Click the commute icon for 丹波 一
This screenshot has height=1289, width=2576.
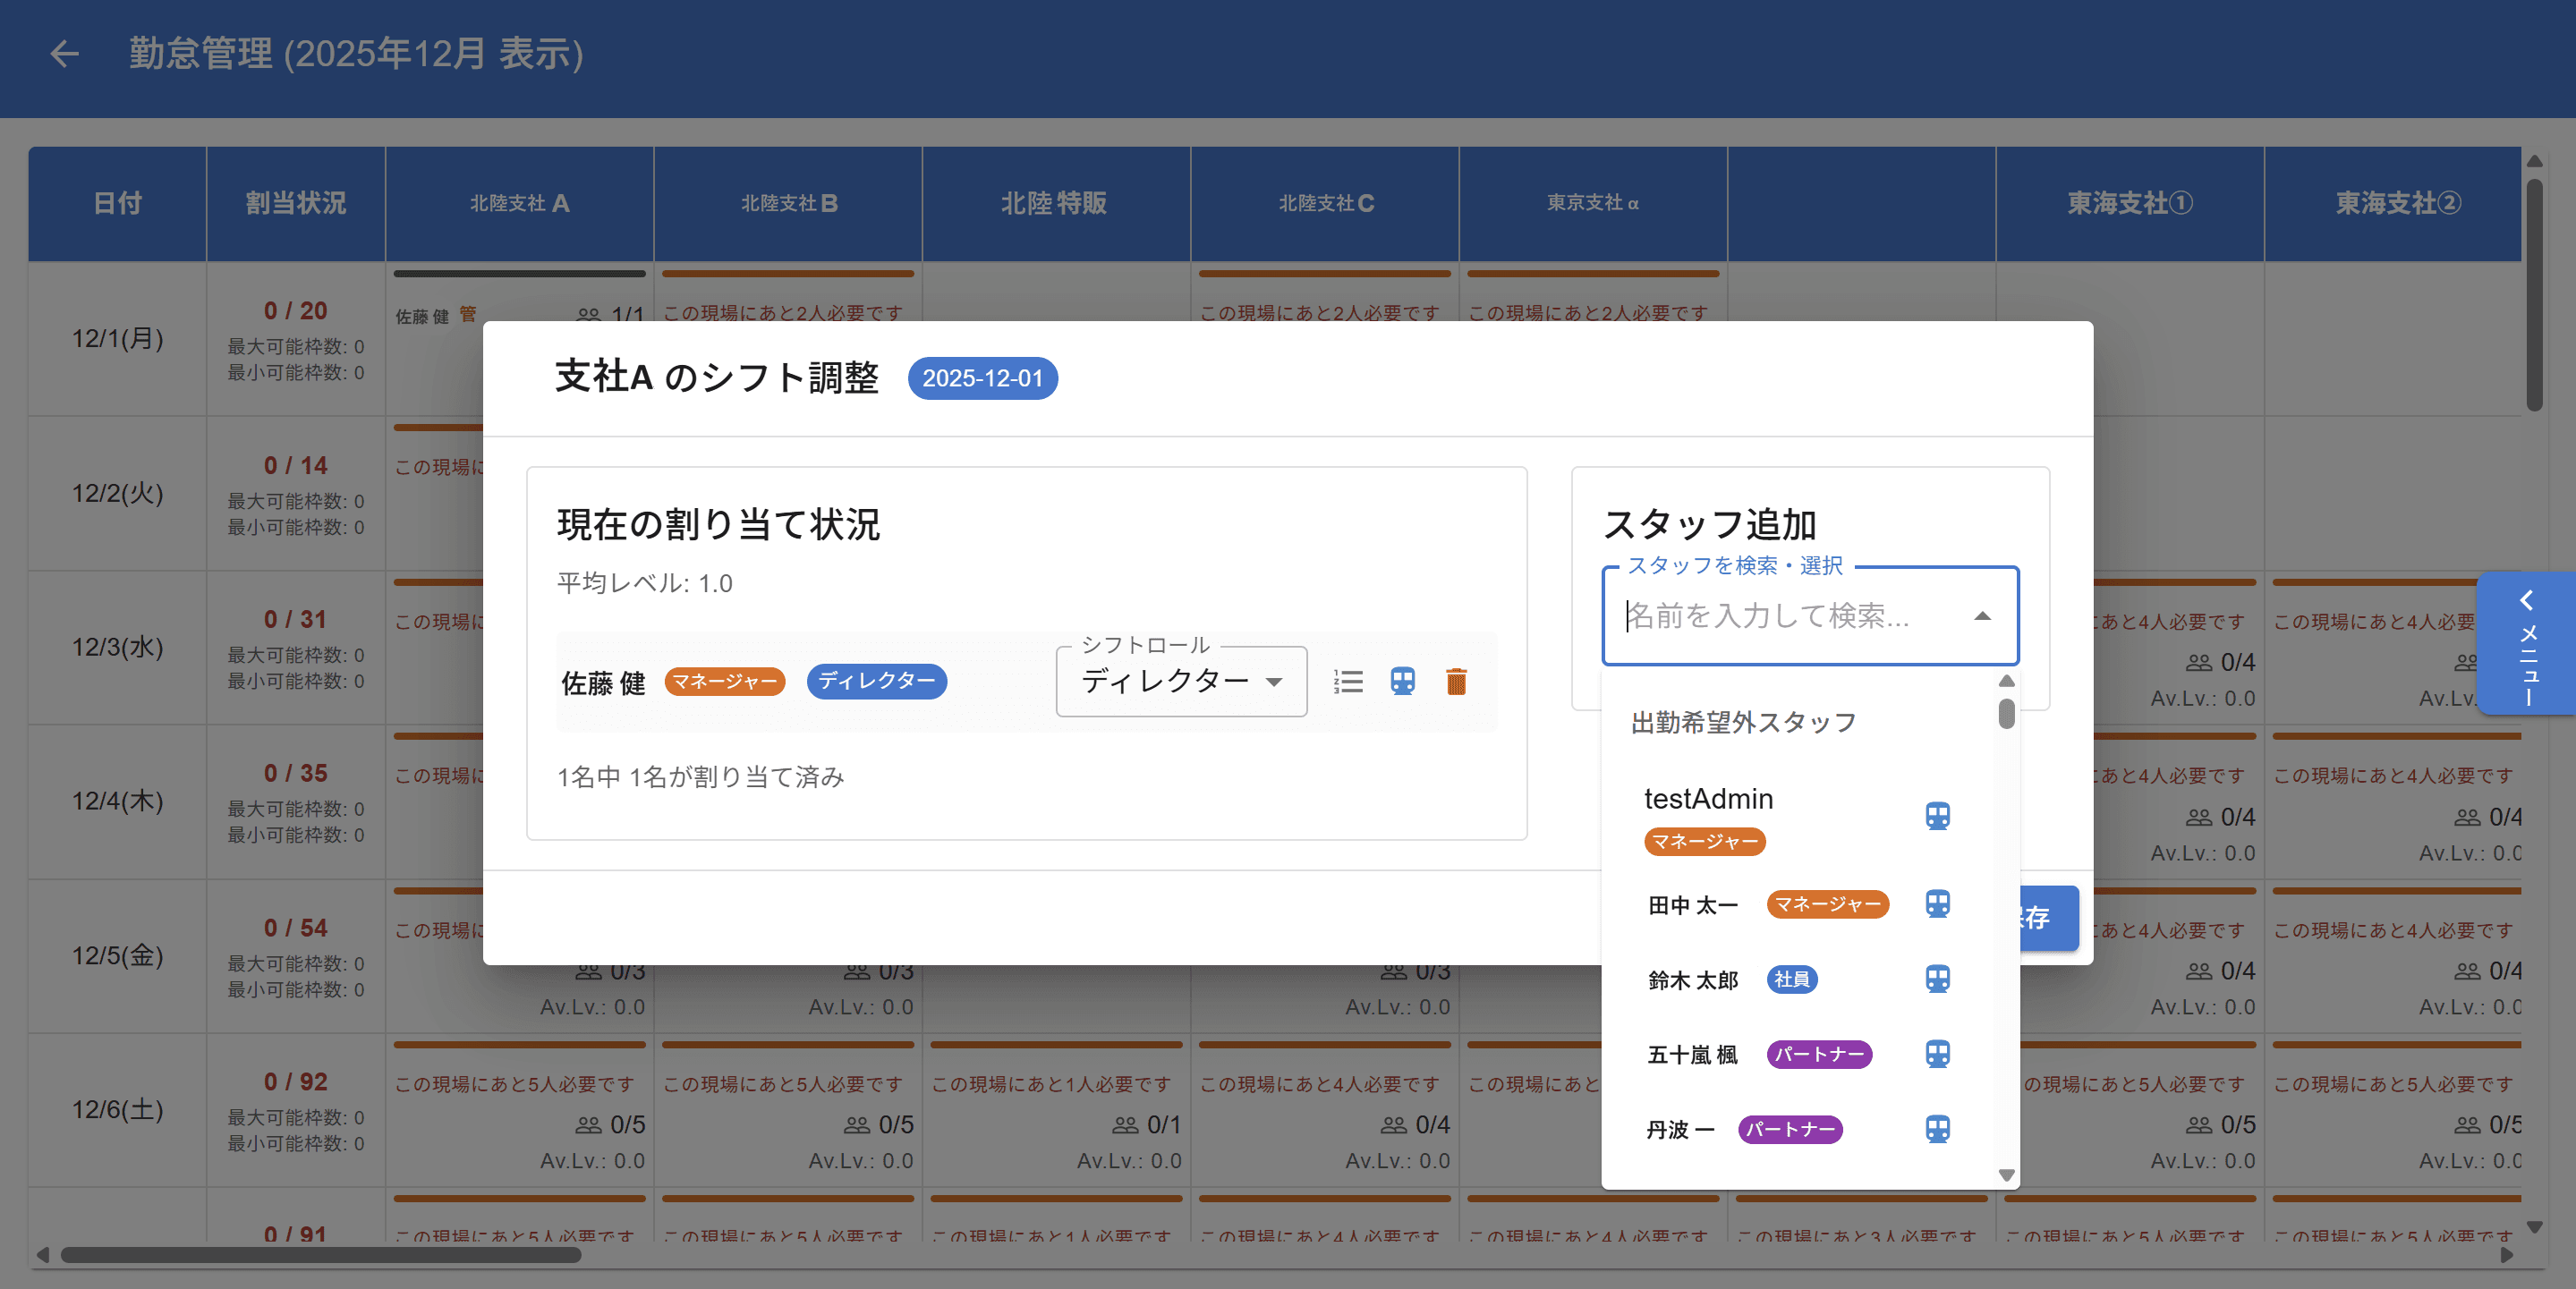[1938, 1129]
